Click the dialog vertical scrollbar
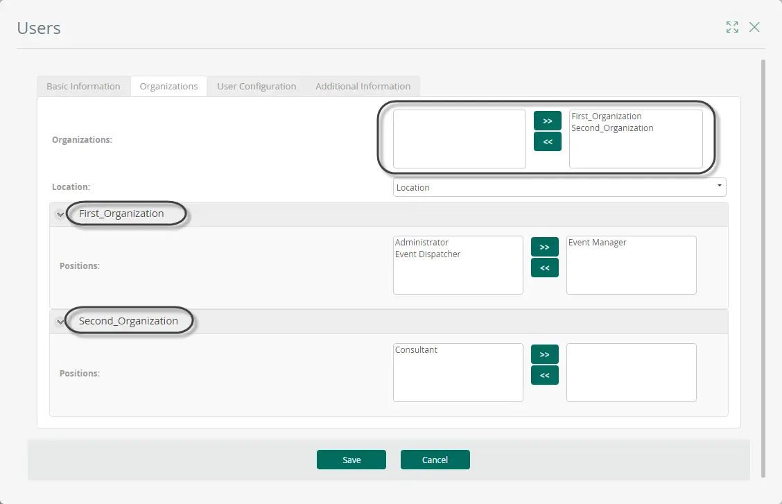This screenshot has height=504, width=782. (763, 268)
